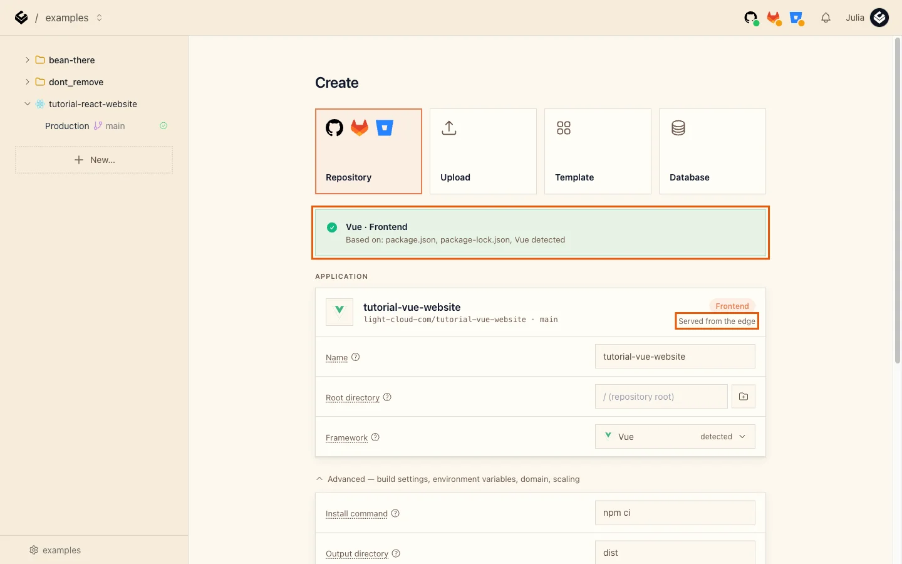The height and width of the screenshot is (564, 902).
Task: Click the light-cloud-com/tutorial-vue-website repo path
Action: pos(445,320)
